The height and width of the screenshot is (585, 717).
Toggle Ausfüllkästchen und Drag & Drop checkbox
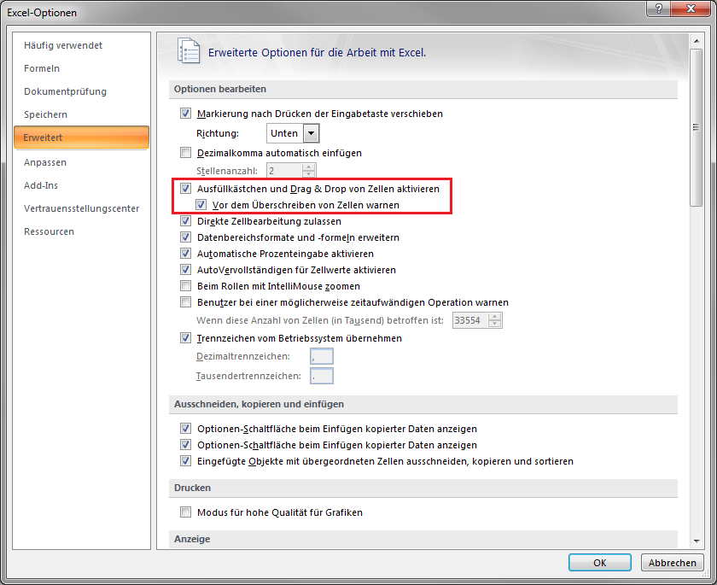pos(186,188)
